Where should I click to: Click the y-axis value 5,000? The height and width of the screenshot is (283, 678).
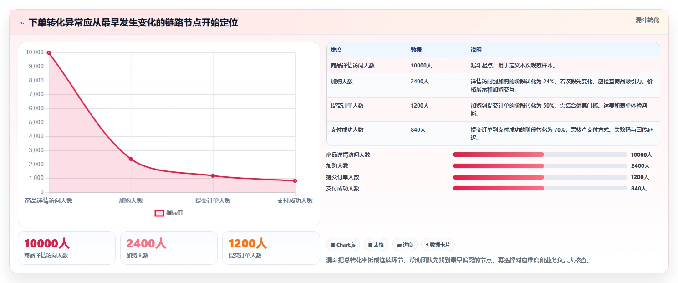(x=36, y=122)
